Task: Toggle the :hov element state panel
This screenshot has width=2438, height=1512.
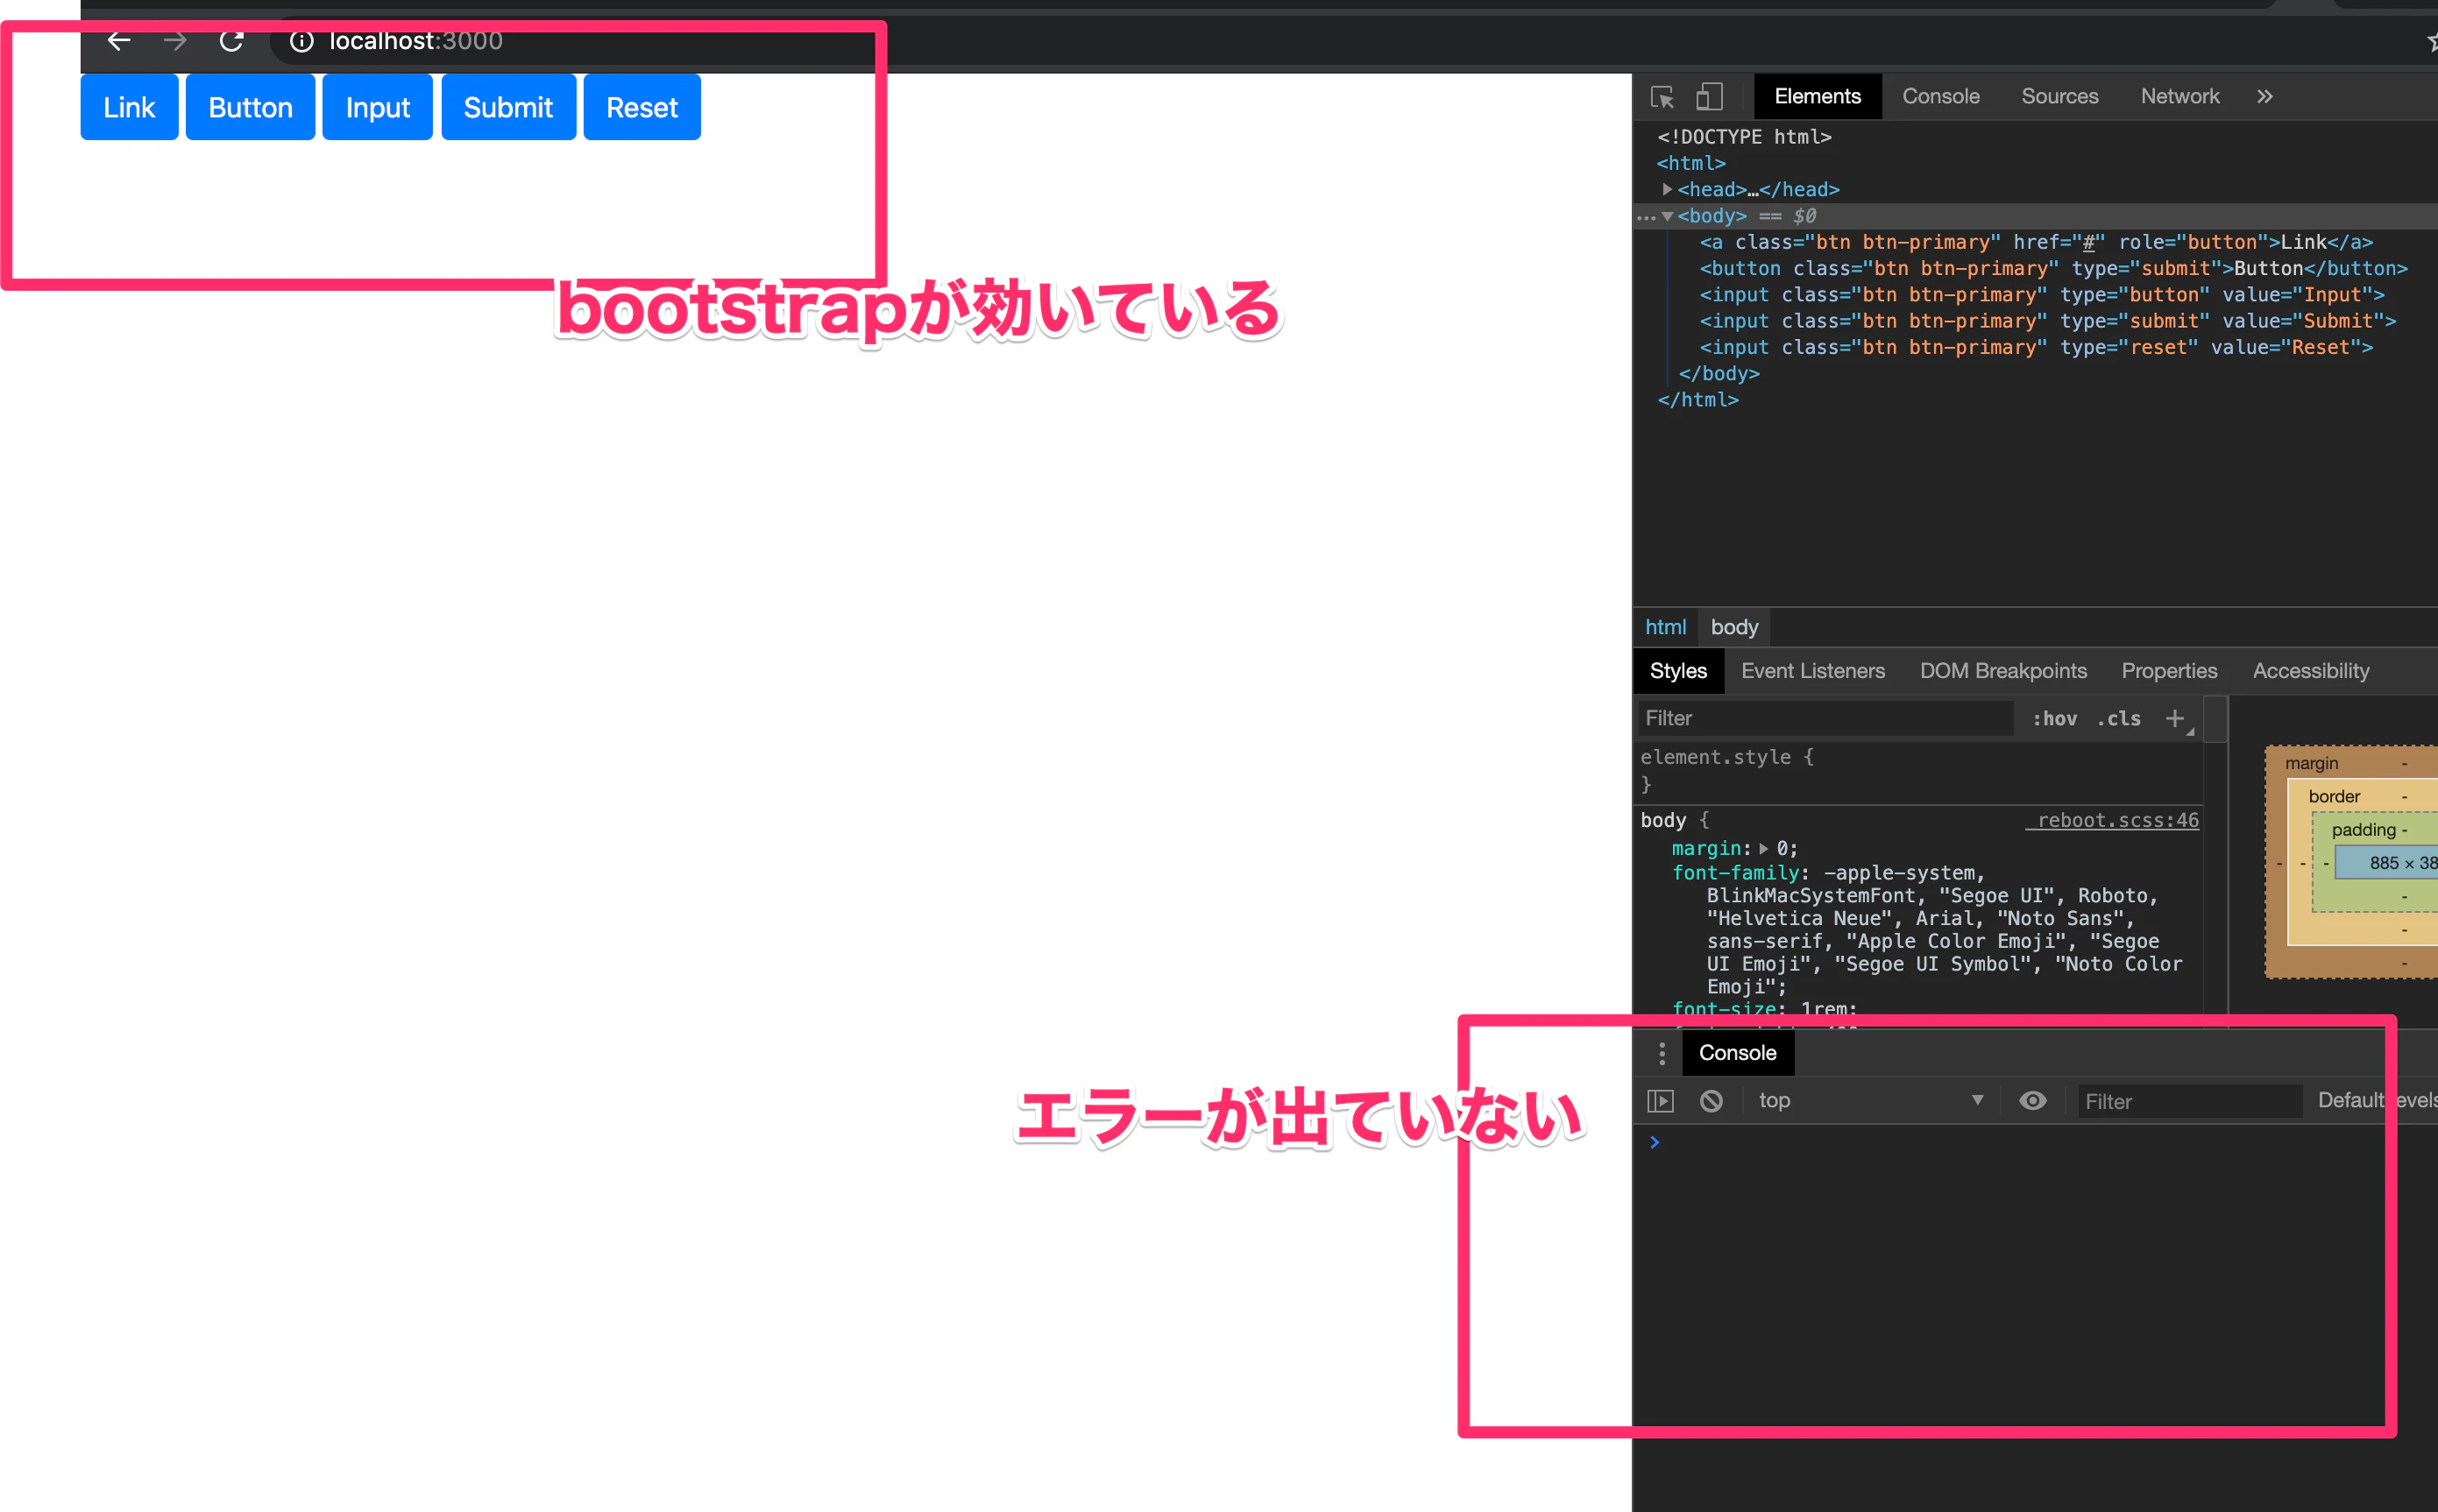Action: click(x=2055, y=719)
